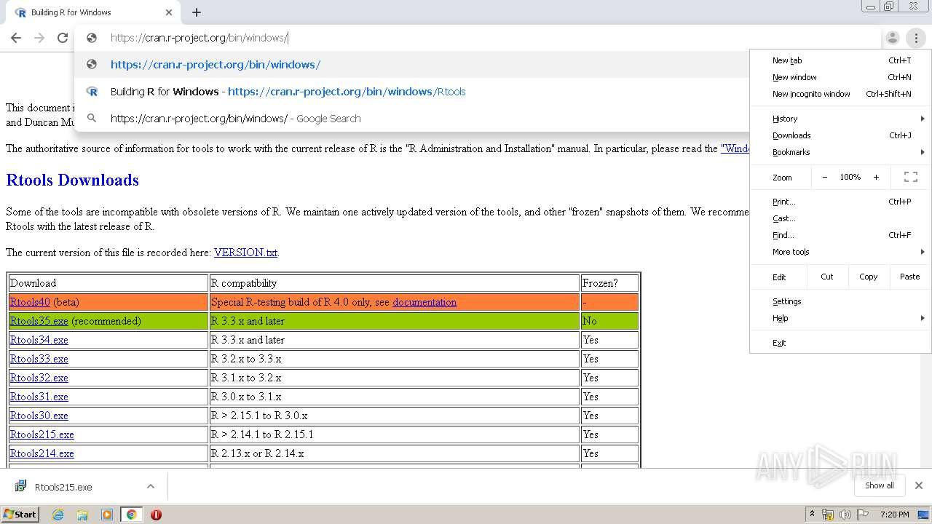Select the Building R for Windows tab
Viewport: 932px width, 524px height.
tap(92, 12)
